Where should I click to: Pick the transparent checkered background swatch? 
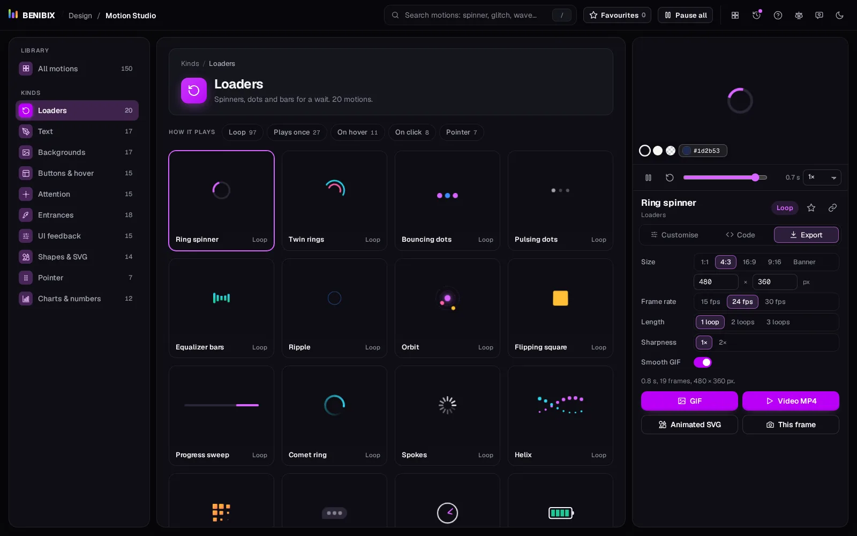671,151
